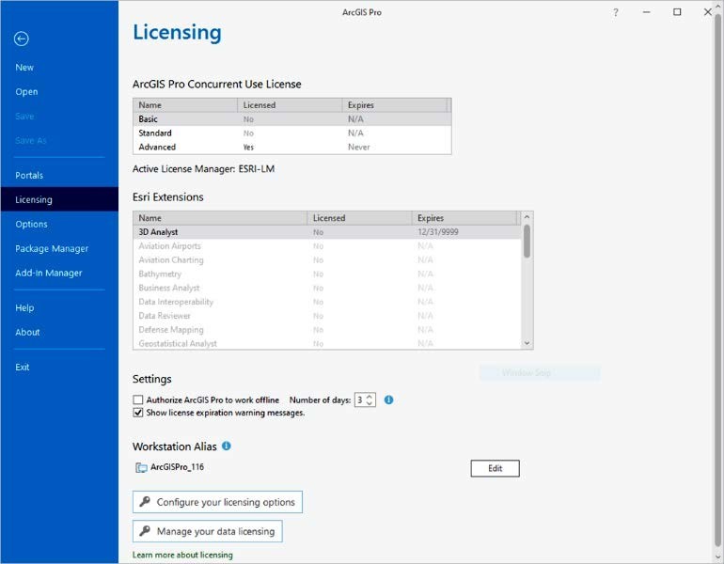
Task: Click Name column header in license table
Action: [185, 105]
